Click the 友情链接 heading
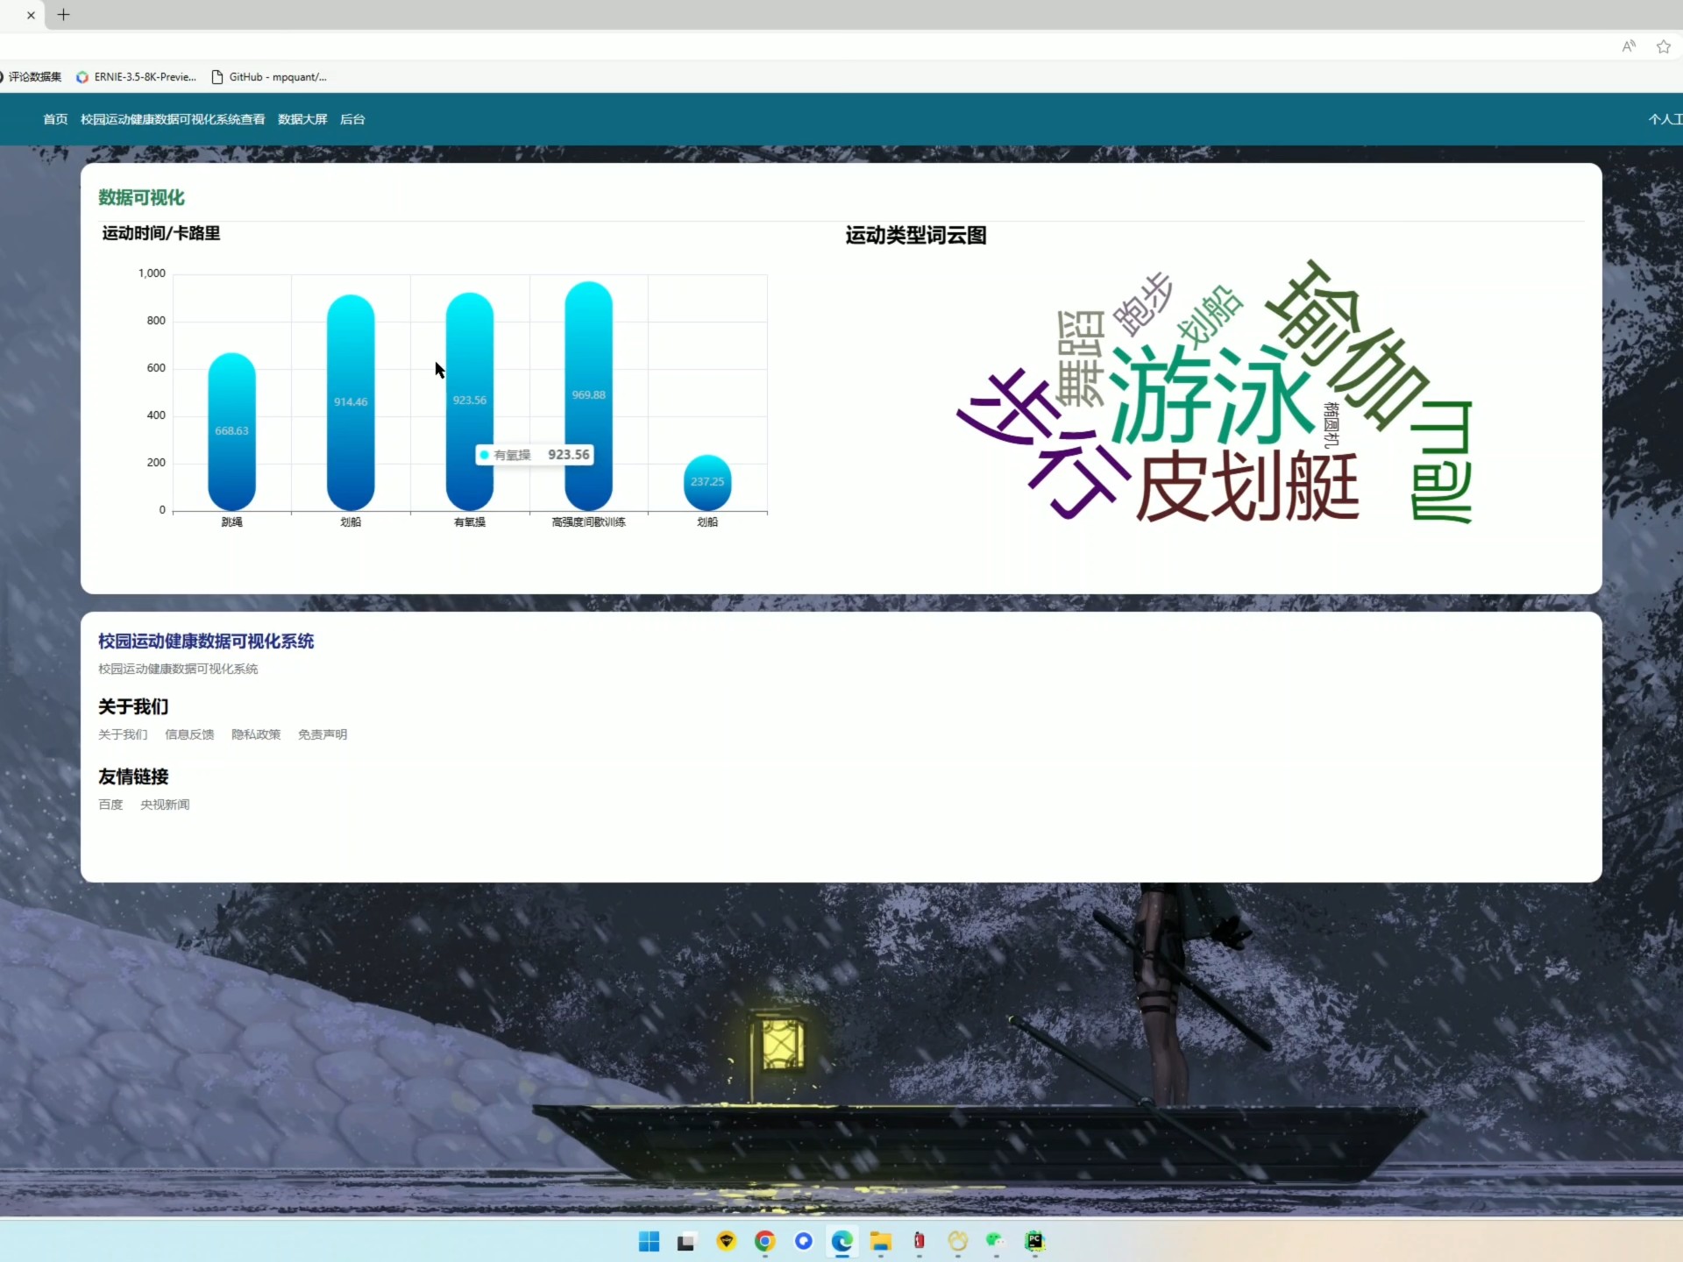This screenshot has width=1683, height=1262. click(133, 776)
